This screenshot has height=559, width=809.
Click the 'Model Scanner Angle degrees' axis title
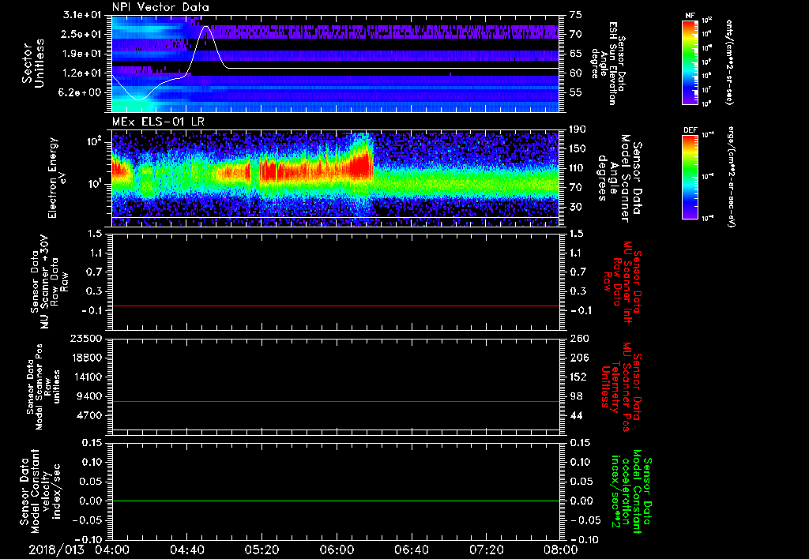coord(619,178)
